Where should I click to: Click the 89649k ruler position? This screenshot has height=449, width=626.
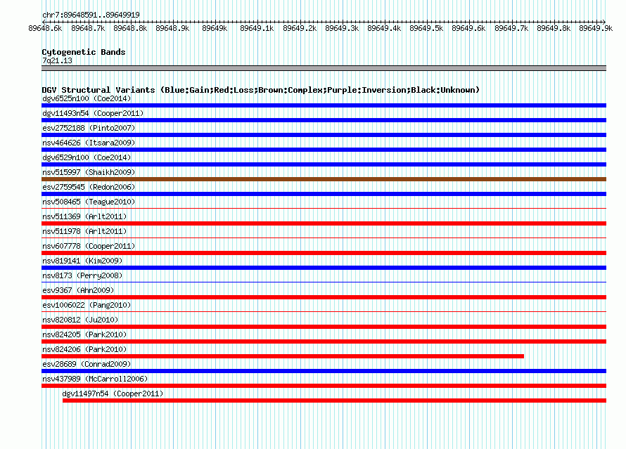[x=215, y=28]
